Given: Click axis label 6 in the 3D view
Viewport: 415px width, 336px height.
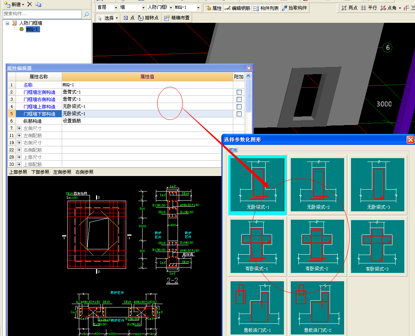Looking at the screenshot, I should (388, 48).
